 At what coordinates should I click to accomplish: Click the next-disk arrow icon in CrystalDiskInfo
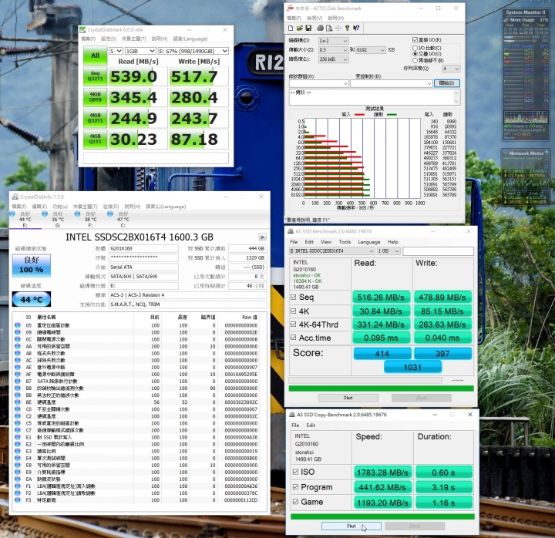click(x=263, y=237)
